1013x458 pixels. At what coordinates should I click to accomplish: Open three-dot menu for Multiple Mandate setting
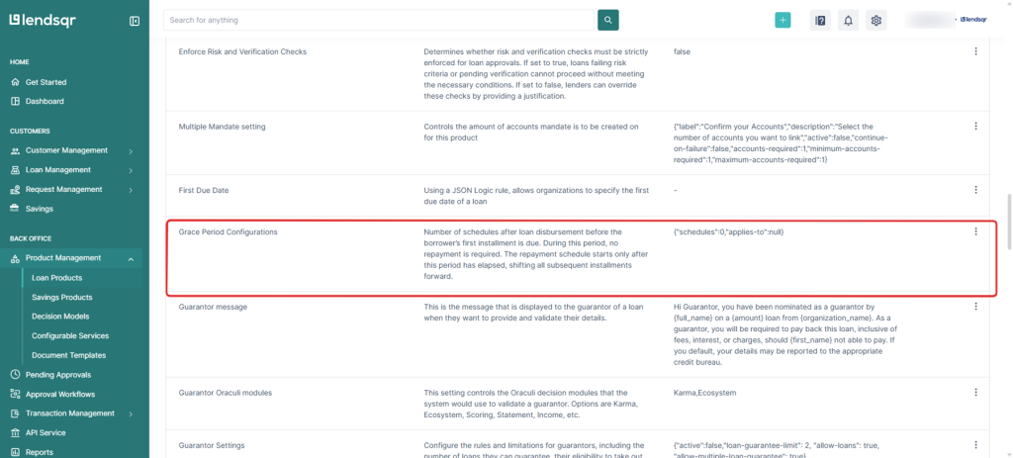(975, 127)
